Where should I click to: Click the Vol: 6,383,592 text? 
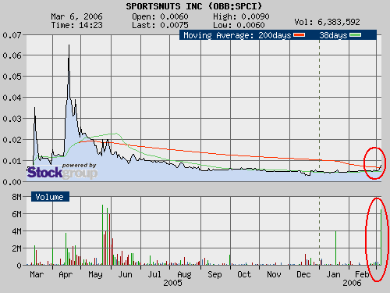327,22
